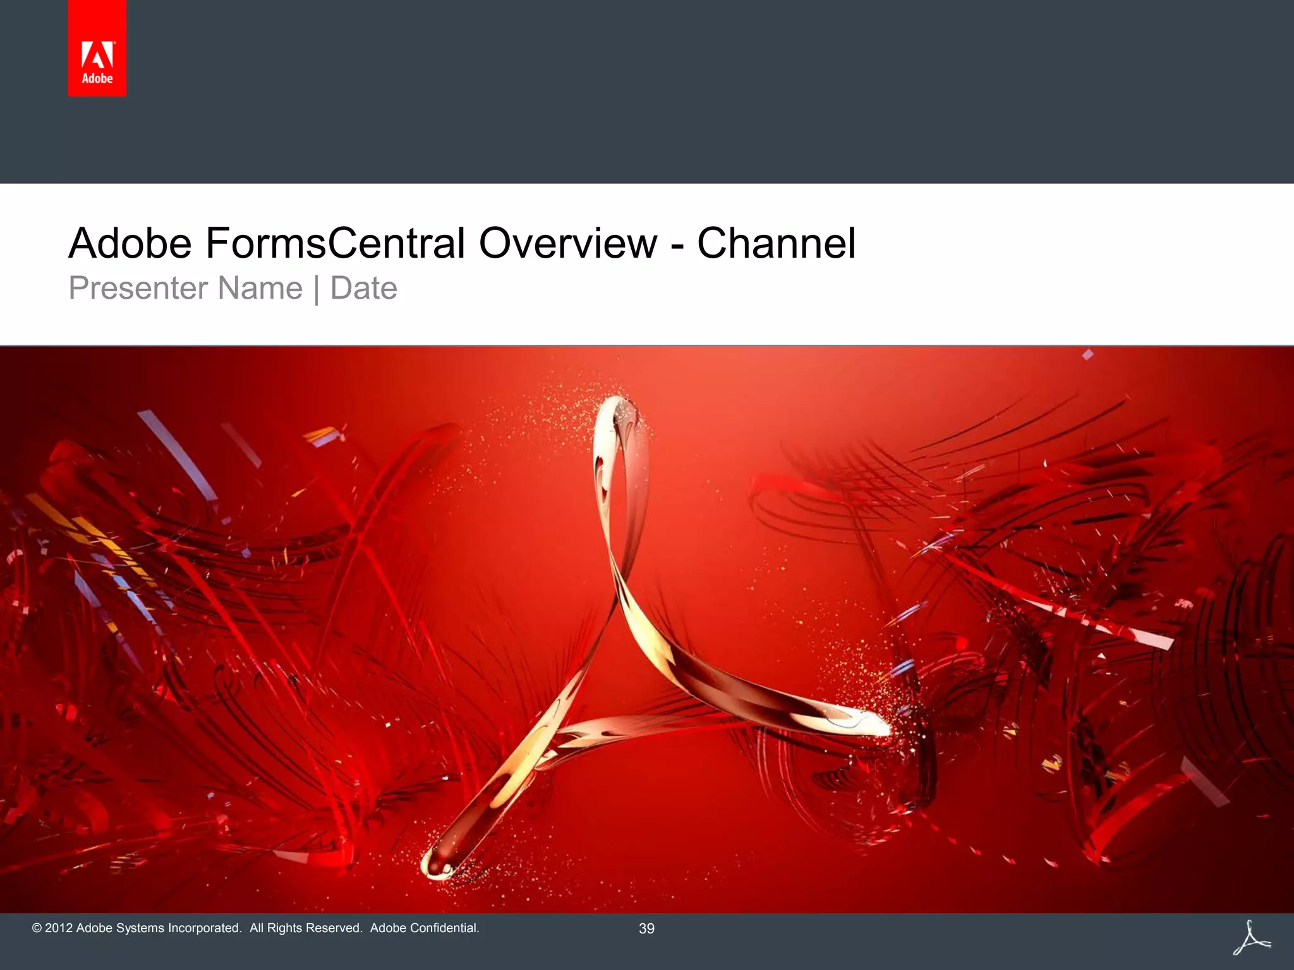Viewport: 1294px width, 970px height.
Task: Select the title Adobe FormsCentral Overview - Channel
Action: tap(462, 243)
